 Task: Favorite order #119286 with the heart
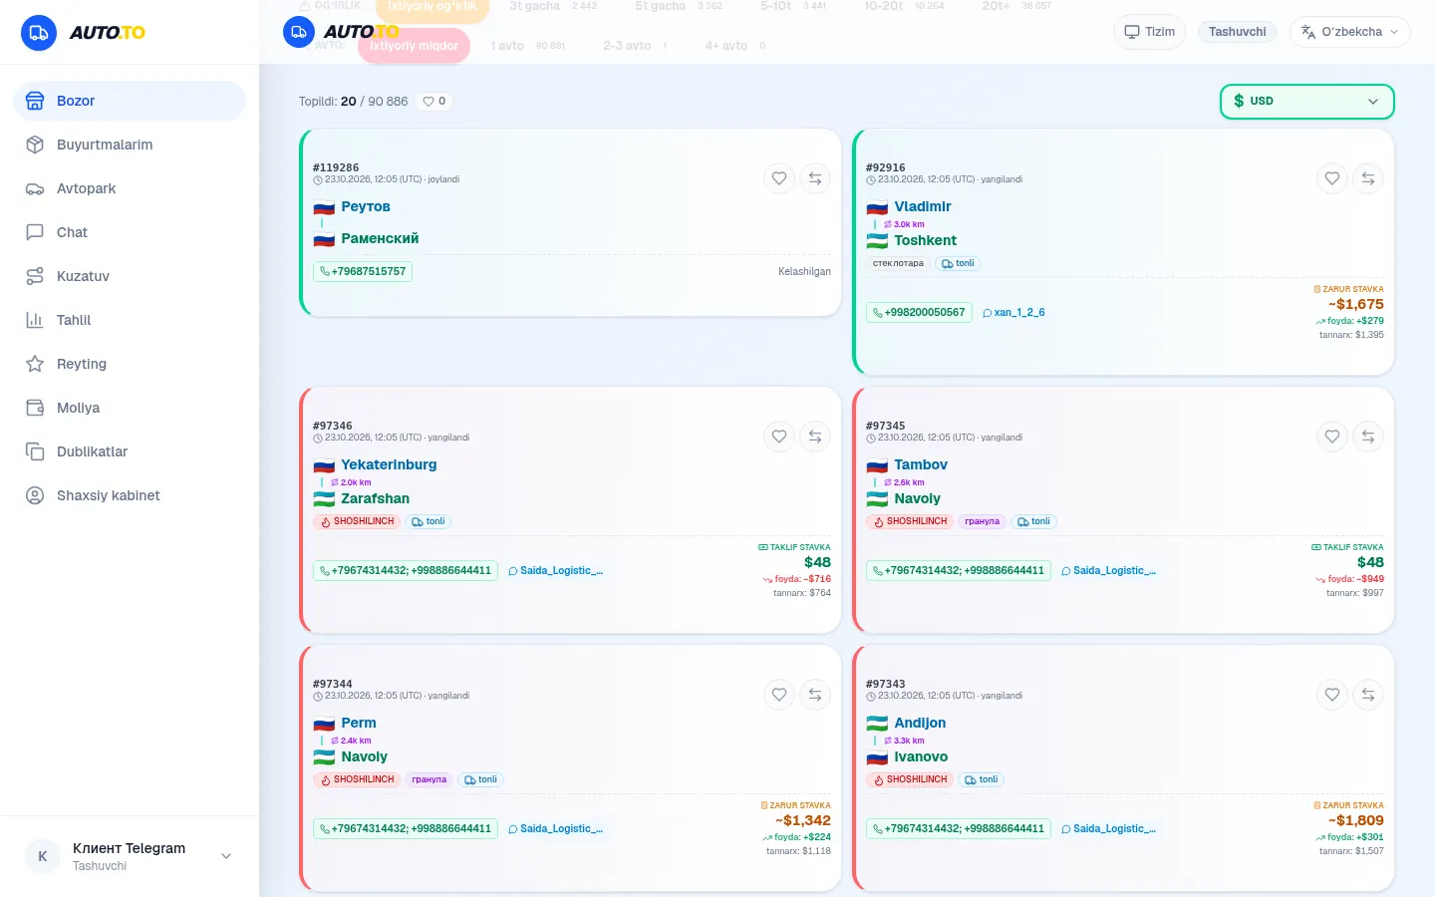coord(779,178)
